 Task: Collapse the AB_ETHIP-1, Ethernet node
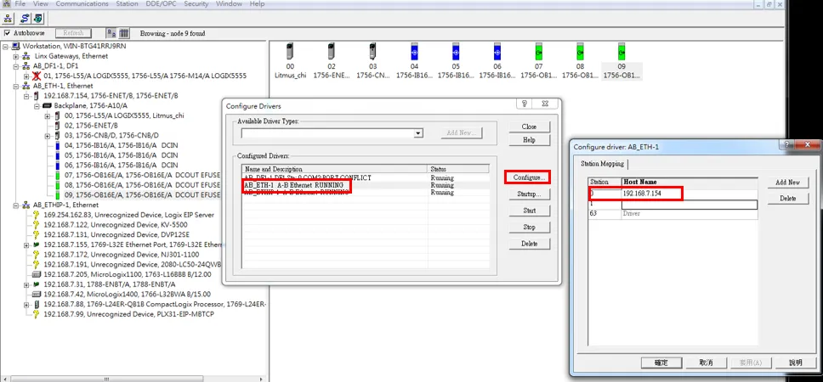(x=16, y=205)
